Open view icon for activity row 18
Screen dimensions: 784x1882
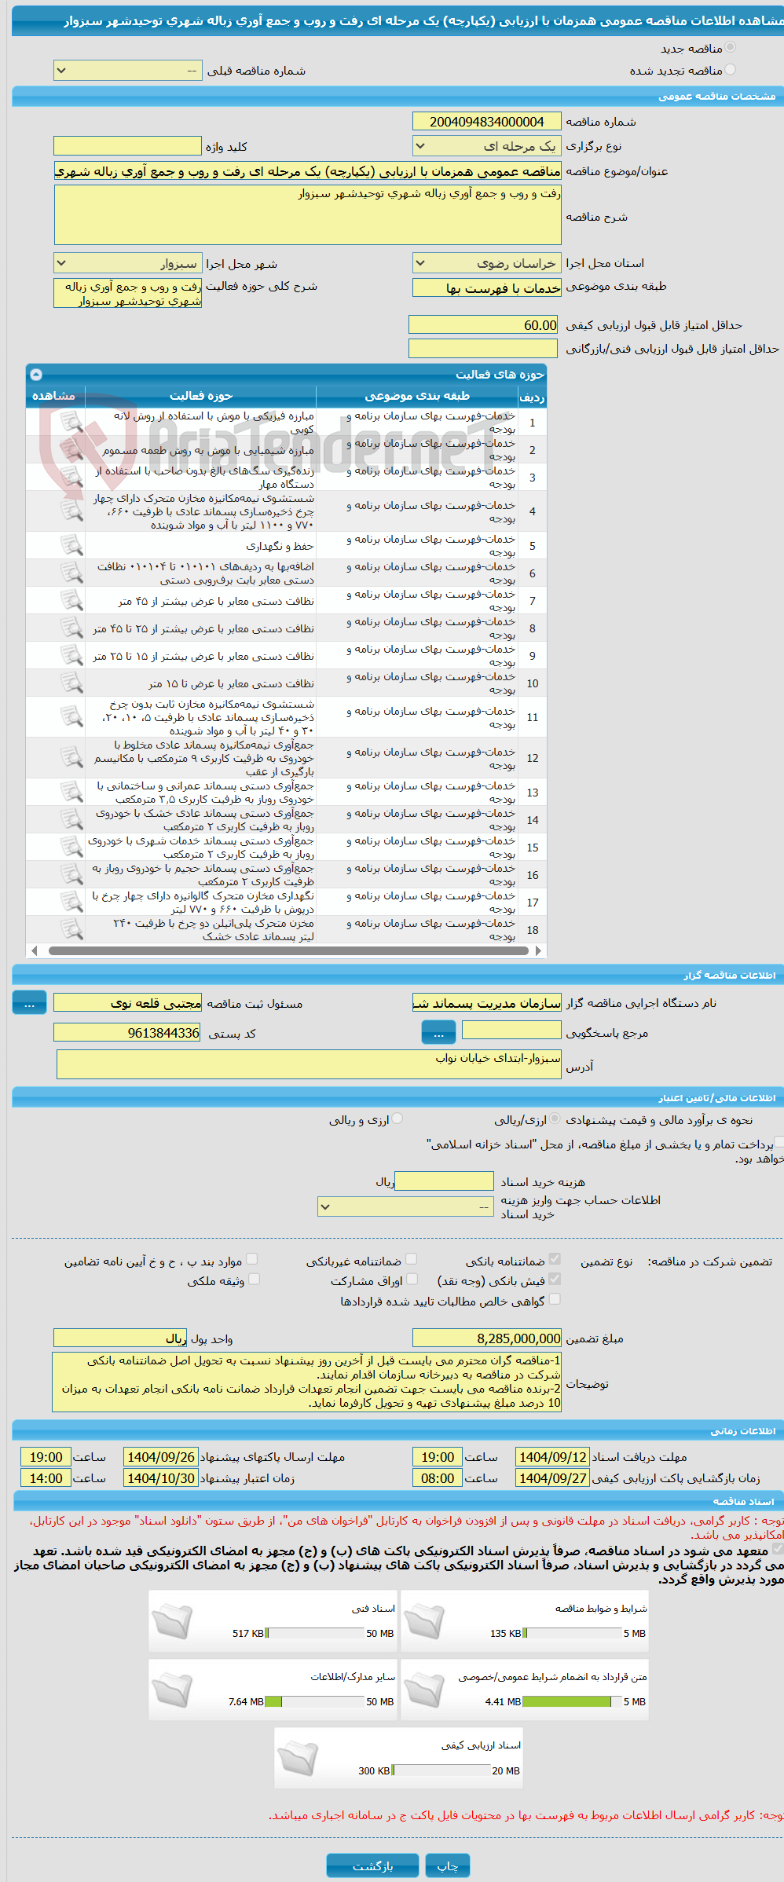pyautogui.click(x=71, y=930)
